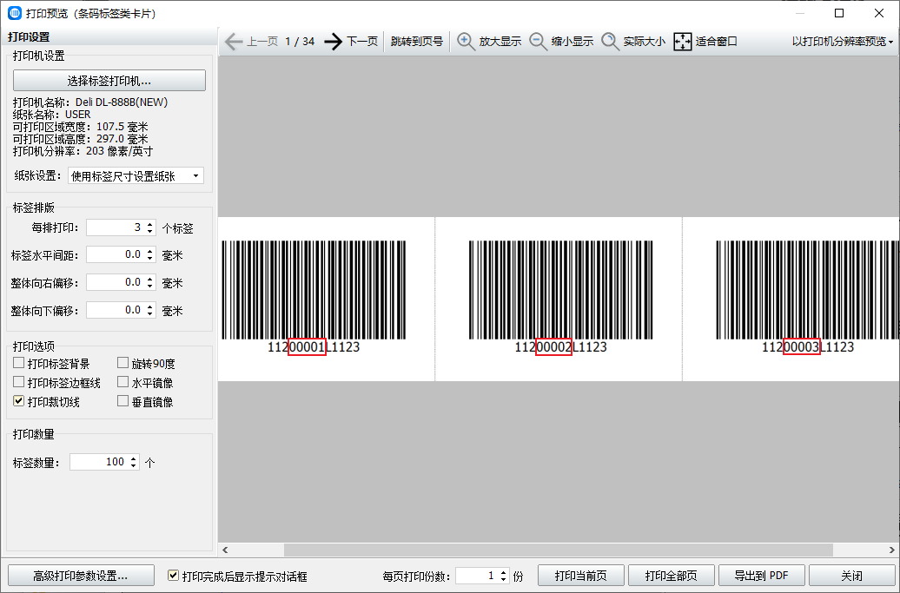Click 打印当前页 button
The width and height of the screenshot is (900, 593).
(581, 576)
